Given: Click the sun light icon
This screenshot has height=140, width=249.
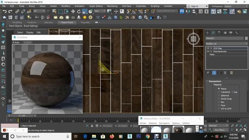Looking at the screenshot, I should point(85,17).
